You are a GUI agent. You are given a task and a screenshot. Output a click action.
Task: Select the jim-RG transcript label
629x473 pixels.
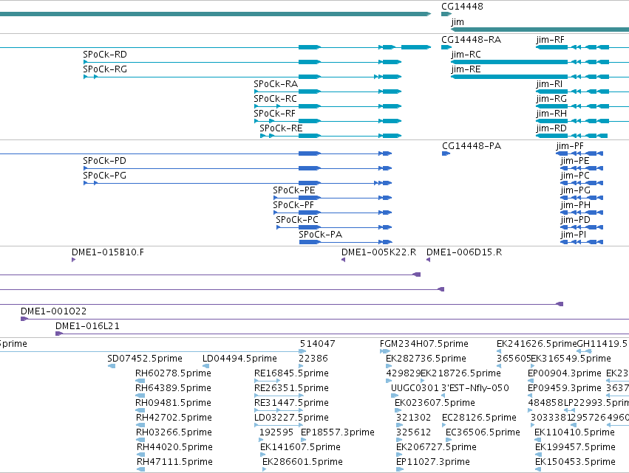coord(551,99)
